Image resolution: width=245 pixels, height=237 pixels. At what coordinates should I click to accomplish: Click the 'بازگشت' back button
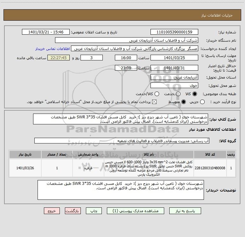click(73, 211)
